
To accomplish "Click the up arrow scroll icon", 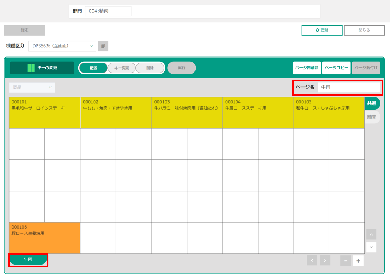I will point(371,234).
